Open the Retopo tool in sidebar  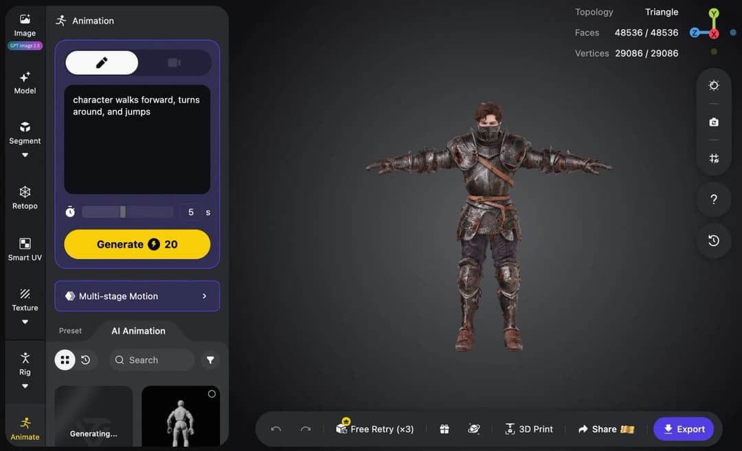click(25, 198)
